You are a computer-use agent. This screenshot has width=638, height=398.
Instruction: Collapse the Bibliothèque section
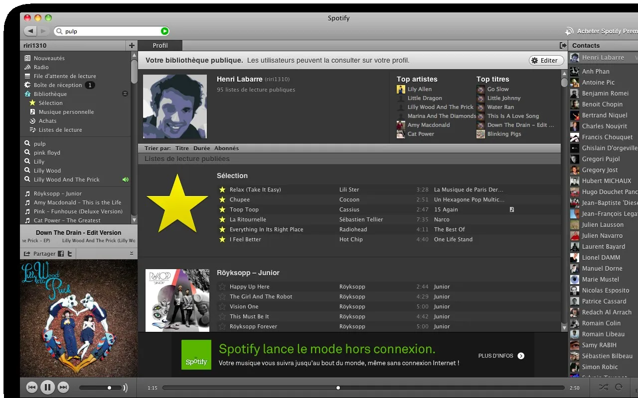[125, 94]
